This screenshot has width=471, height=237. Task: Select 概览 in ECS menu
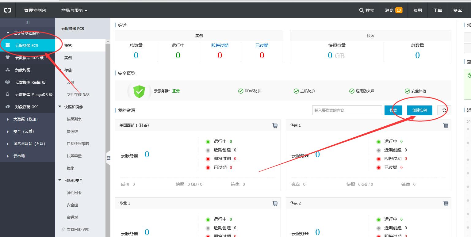coord(80,45)
